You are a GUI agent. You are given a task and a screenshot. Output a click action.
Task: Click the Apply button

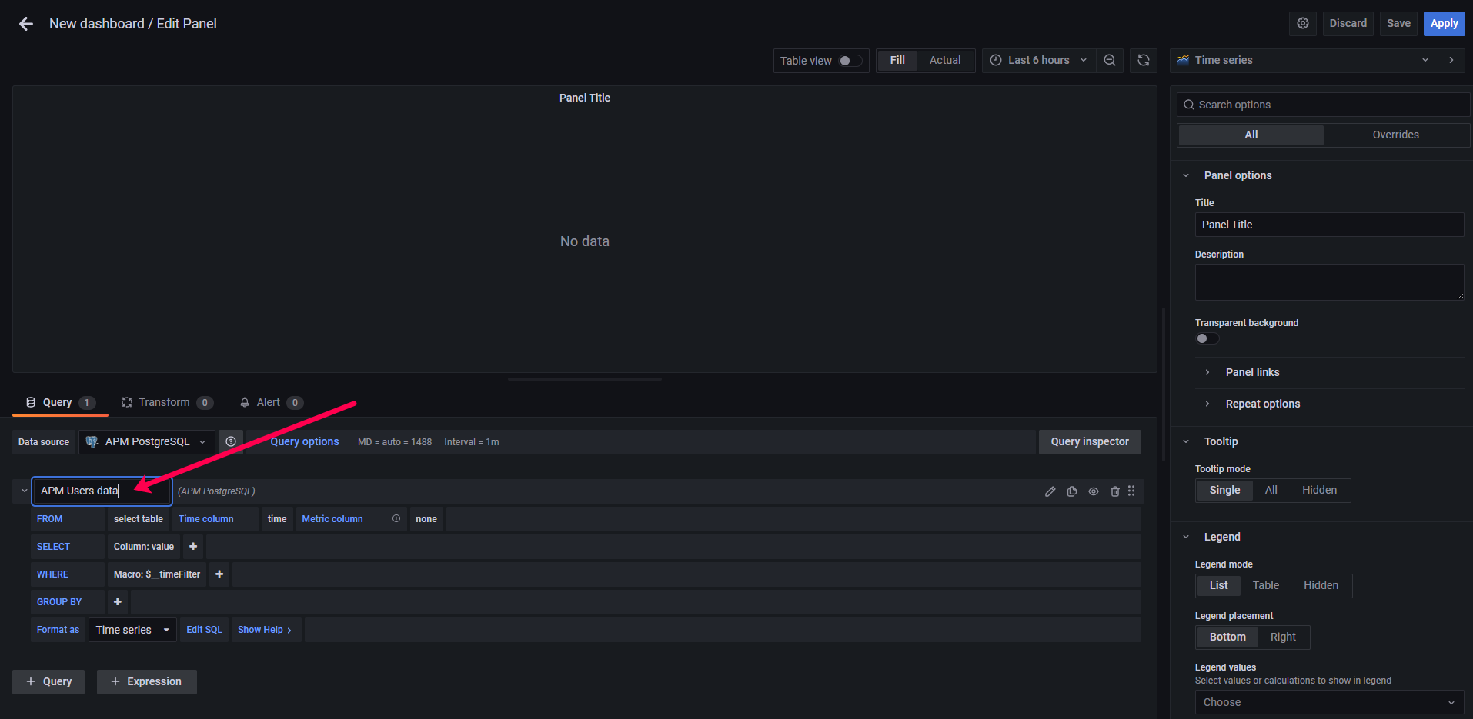pyautogui.click(x=1443, y=23)
